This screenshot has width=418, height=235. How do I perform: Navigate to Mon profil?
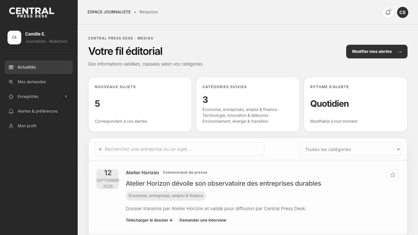click(x=39, y=126)
